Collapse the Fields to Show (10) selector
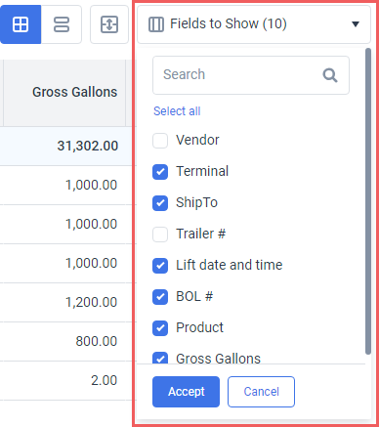The width and height of the screenshot is (379, 427). click(x=254, y=24)
